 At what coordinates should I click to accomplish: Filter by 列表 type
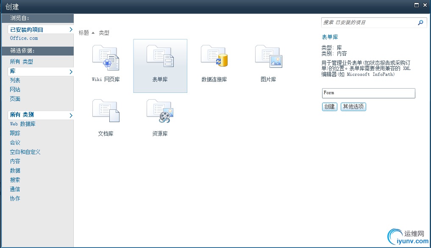pos(15,80)
